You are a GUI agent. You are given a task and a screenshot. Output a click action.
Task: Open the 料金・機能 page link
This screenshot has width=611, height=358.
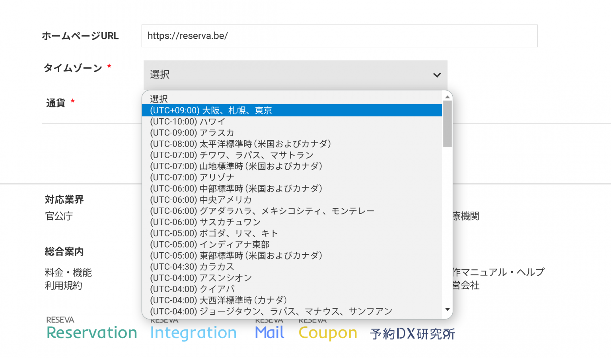(68, 273)
